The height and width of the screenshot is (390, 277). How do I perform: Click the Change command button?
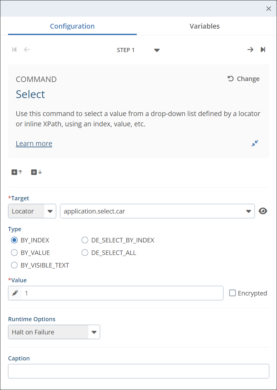(x=244, y=79)
